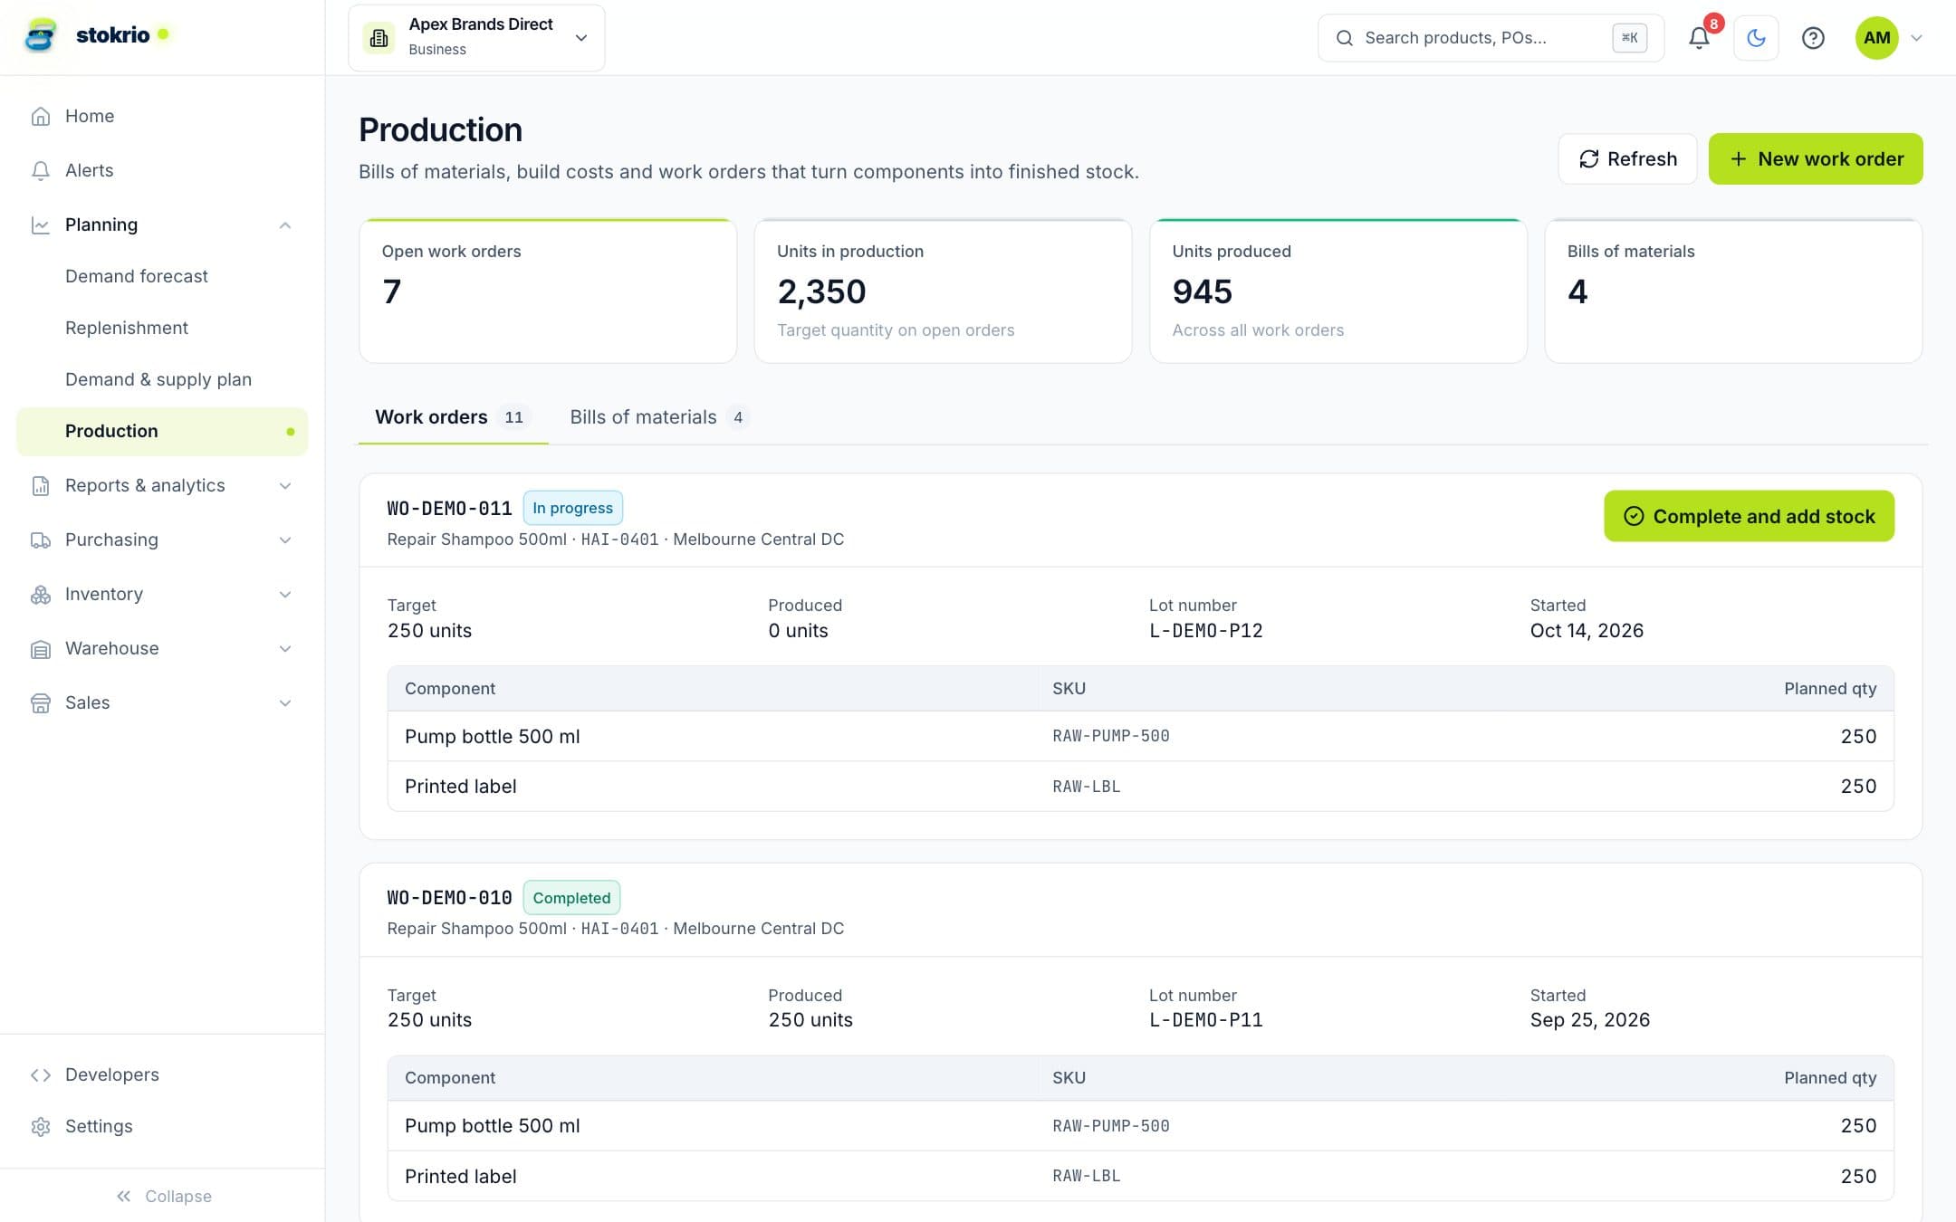
Task: Click the Sales storefront icon
Action: [x=41, y=702]
